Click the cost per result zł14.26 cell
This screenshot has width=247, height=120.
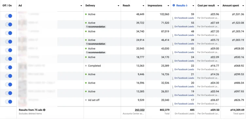tap(215, 74)
